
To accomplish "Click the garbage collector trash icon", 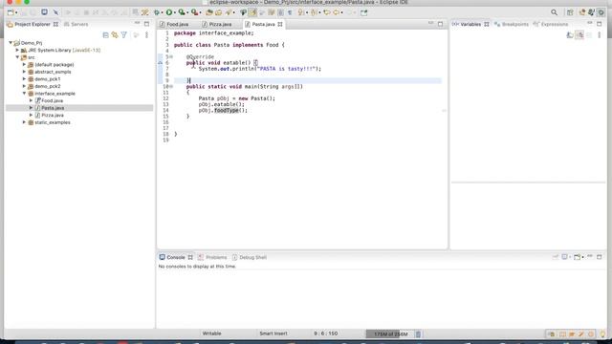I will (x=418, y=334).
